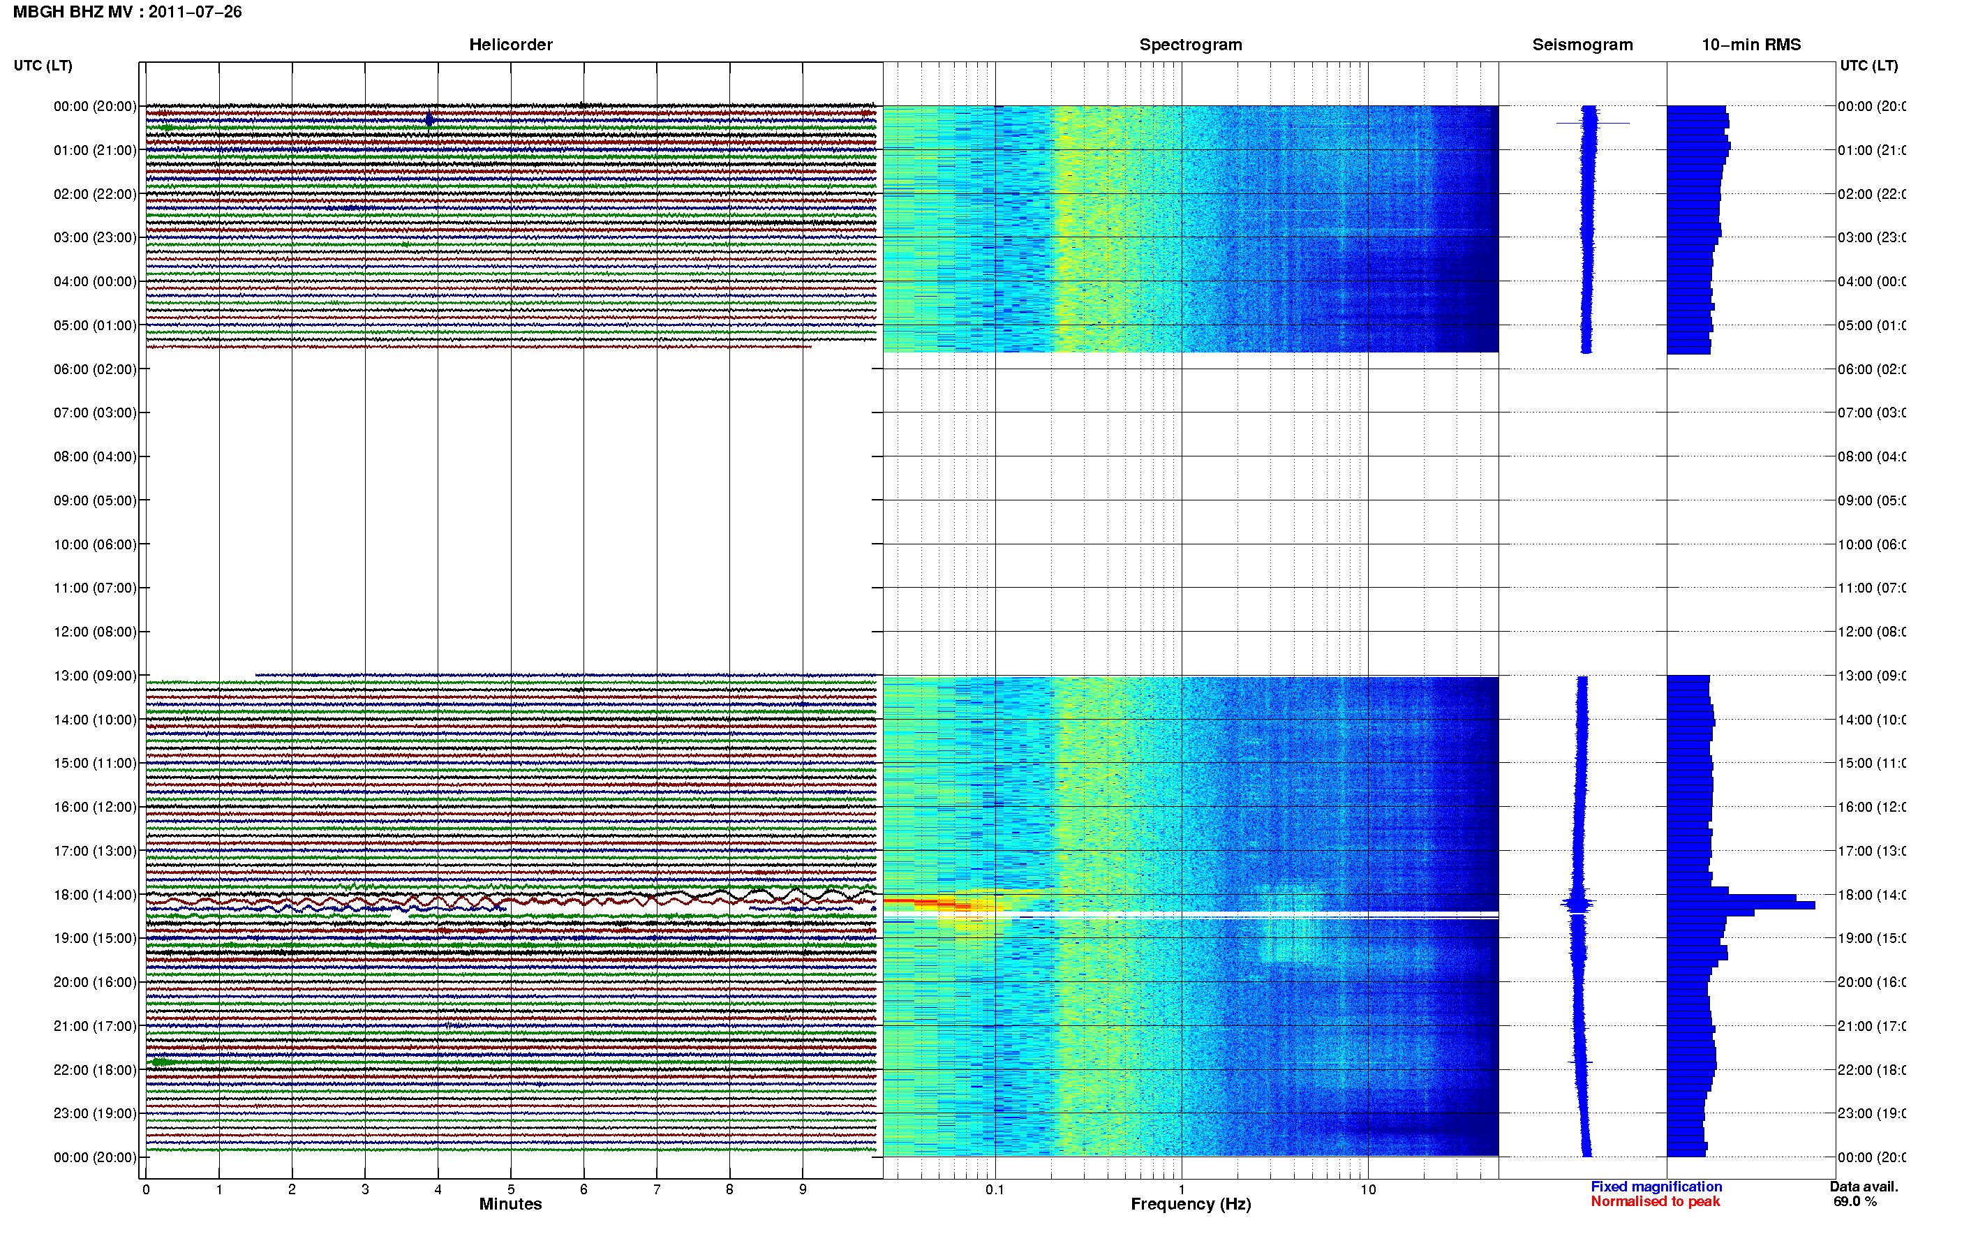Click the left 18:00 (14:00) time label

point(95,895)
